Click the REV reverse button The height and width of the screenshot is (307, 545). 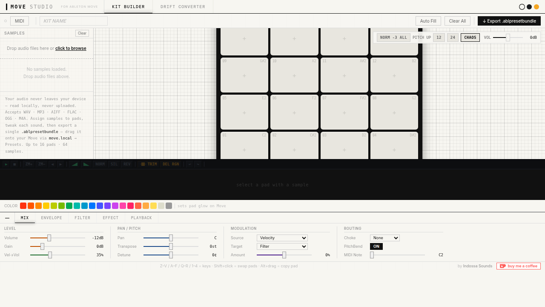[x=127, y=164]
